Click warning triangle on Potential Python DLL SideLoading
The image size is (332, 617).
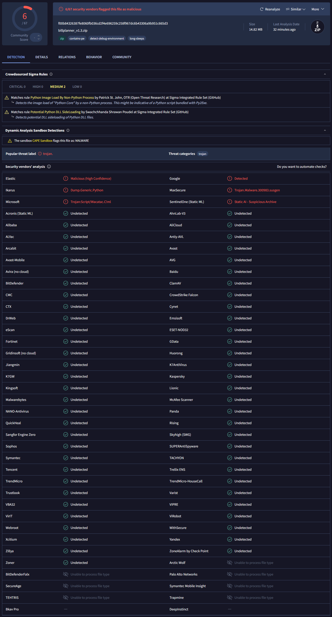click(x=7, y=112)
